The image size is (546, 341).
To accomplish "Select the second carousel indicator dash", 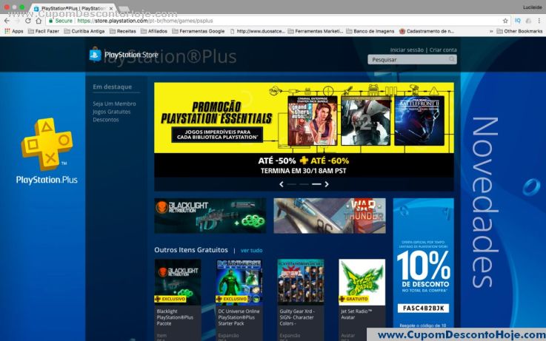I will pyautogui.click(x=304, y=184).
